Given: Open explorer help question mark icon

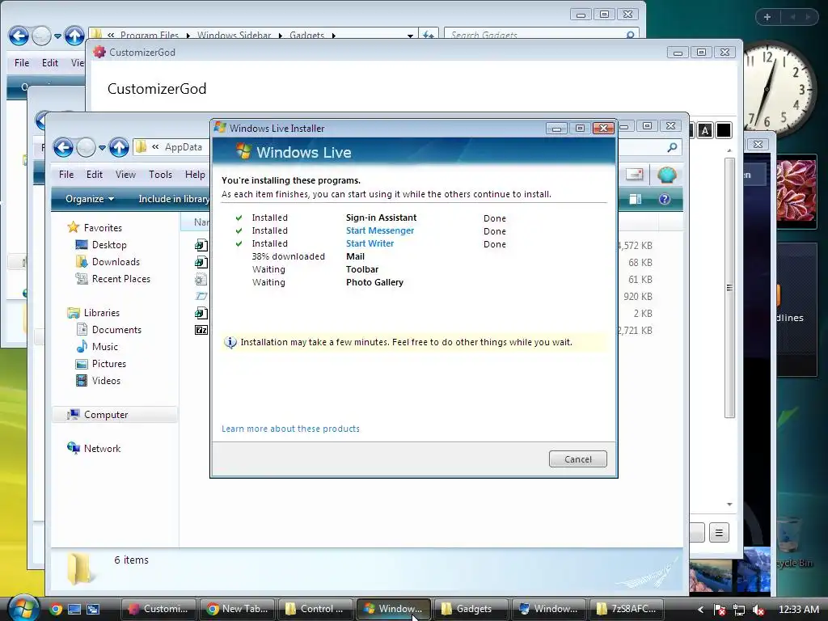Looking at the screenshot, I should coord(665,199).
